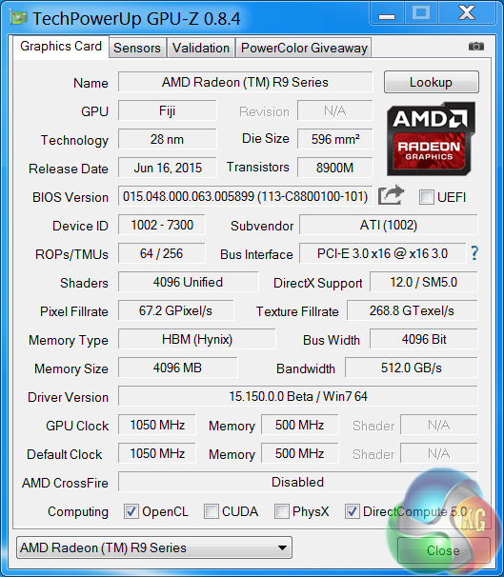Viewport: 504px width, 577px height.
Task: Enable the PhysX checkbox
Action: point(282,511)
